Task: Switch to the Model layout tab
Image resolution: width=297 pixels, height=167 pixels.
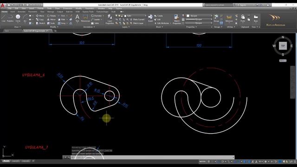Action: [x=6, y=161]
